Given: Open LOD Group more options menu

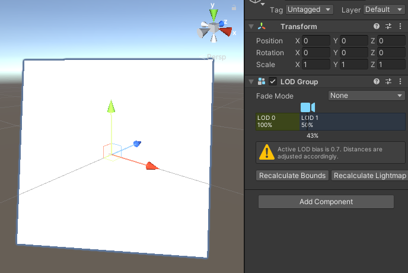Looking at the screenshot, I should [x=400, y=81].
